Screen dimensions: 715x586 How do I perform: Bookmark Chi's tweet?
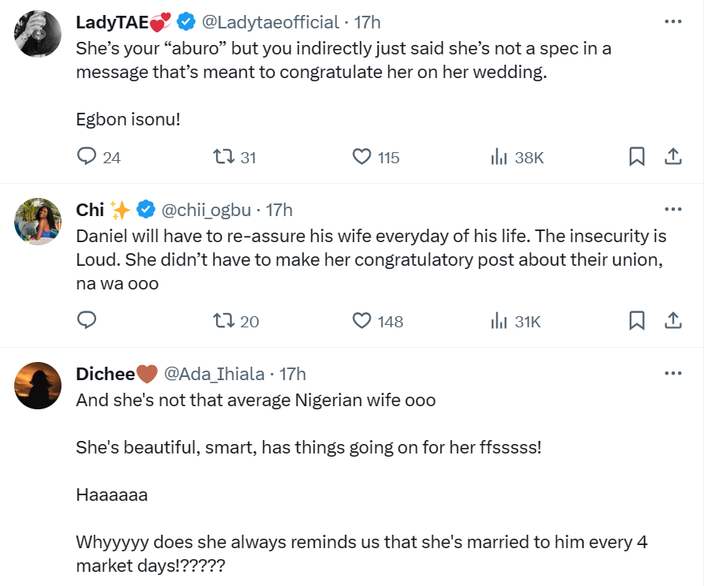(x=637, y=320)
